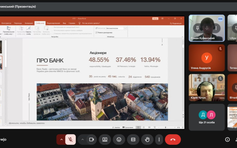Switch to the Анимация ribbon tab
The height and width of the screenshot is (148, 237).
pos(29,23)
